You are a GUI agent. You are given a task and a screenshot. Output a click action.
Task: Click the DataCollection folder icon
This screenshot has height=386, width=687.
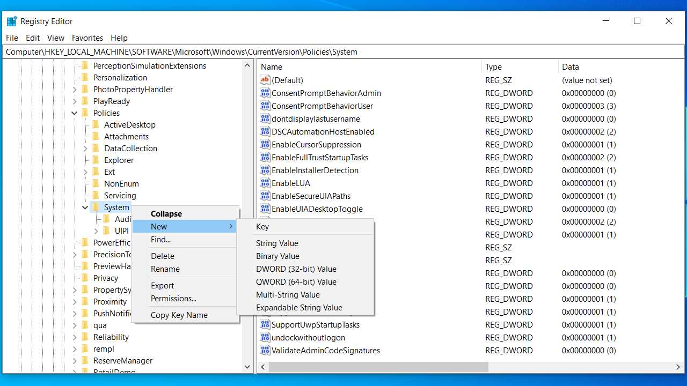[x=96, y=149]
